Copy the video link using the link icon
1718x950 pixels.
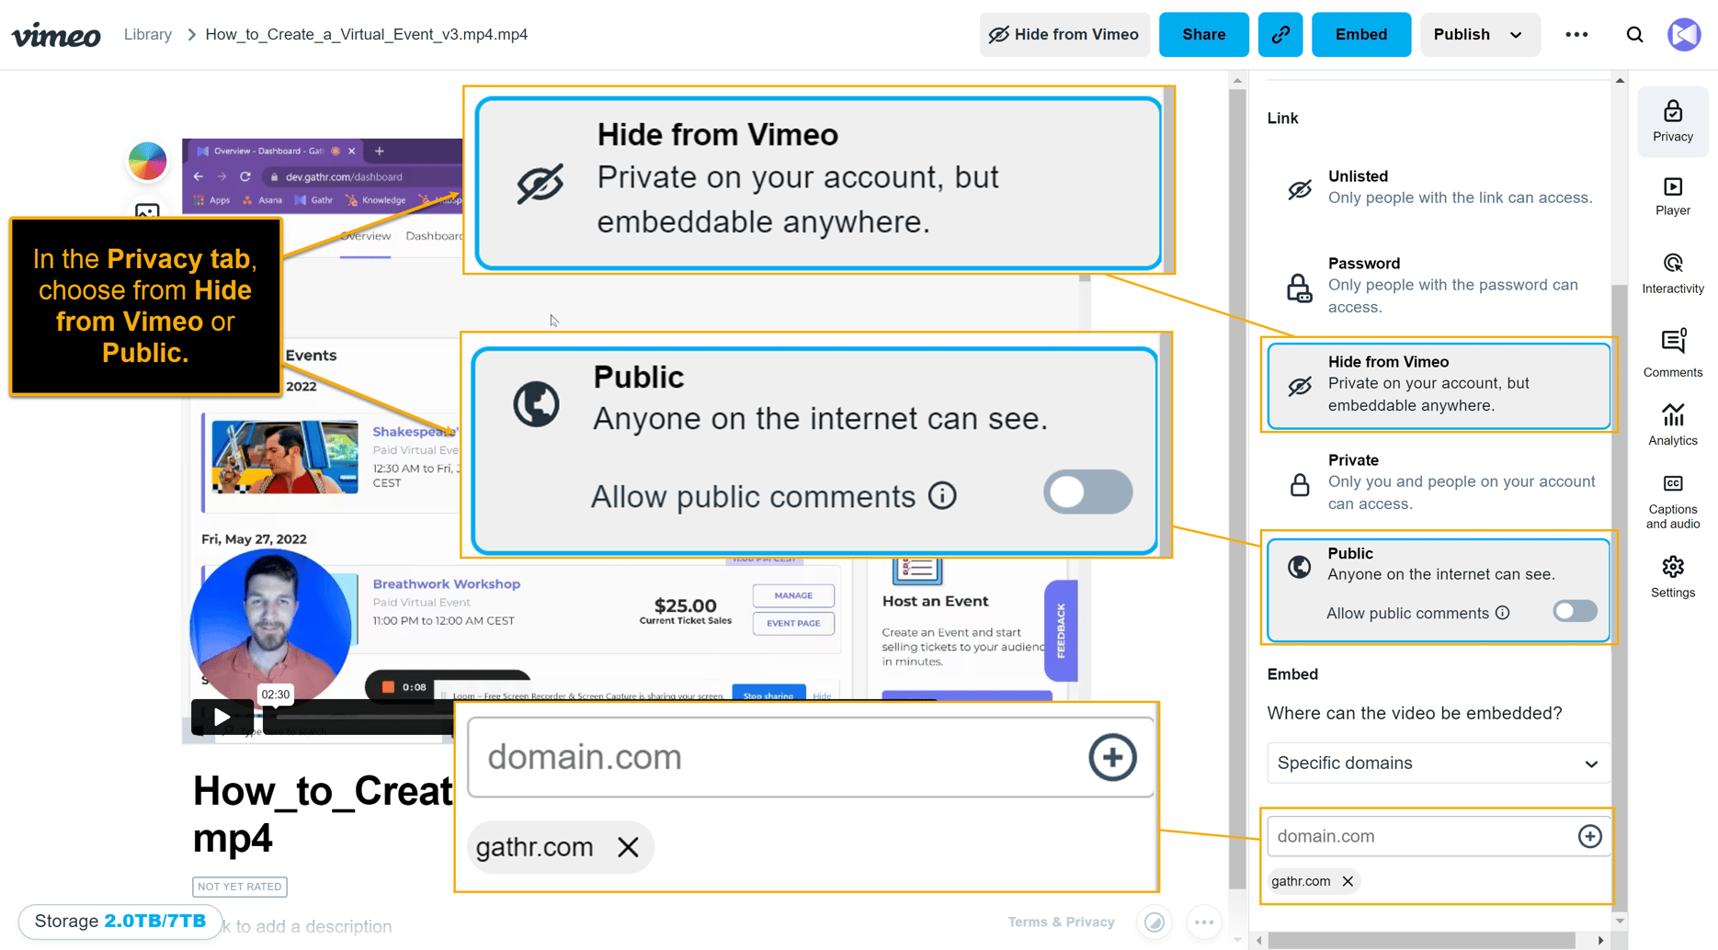[1280, 34]
